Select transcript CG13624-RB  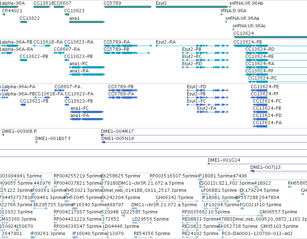270,46
